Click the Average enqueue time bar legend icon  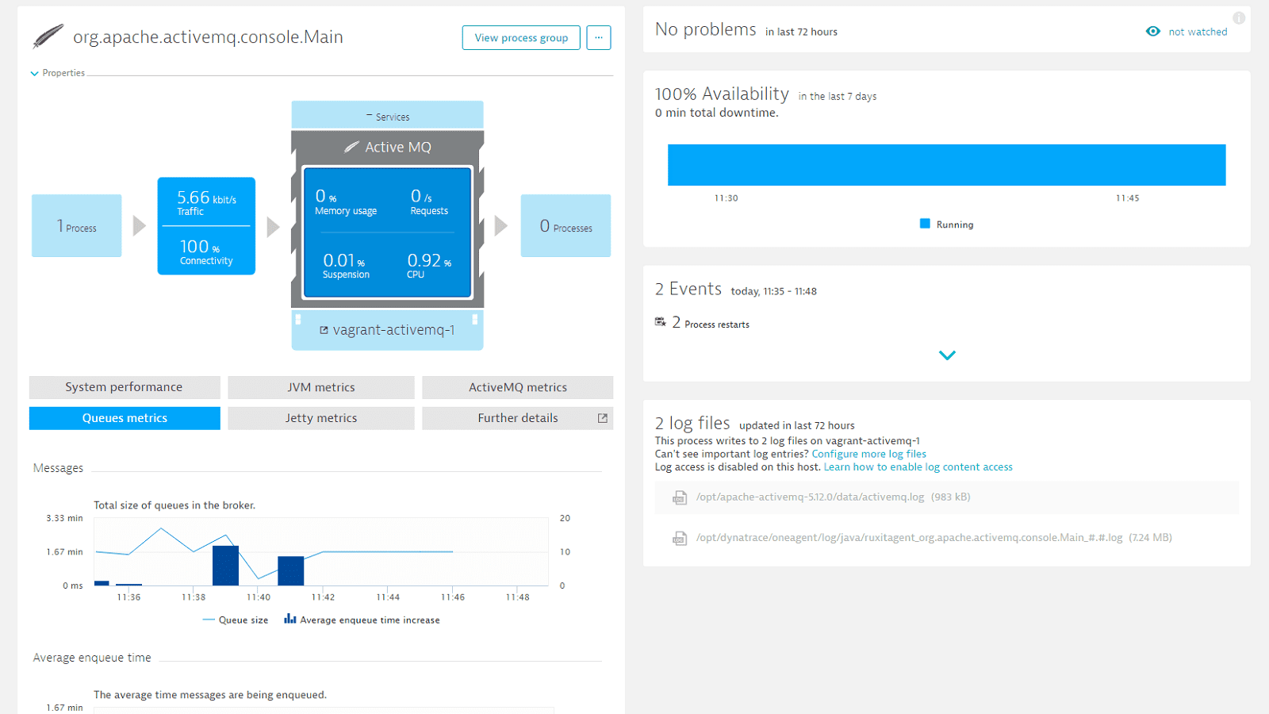point(289,619)
